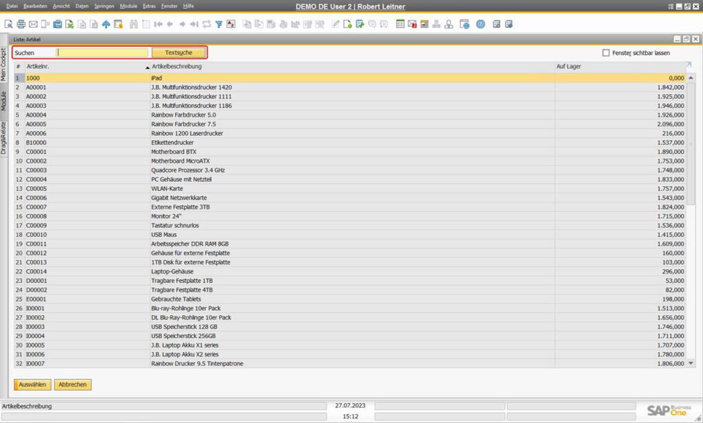The width and height of the screenshot is (703, 423).
Task: Click article number I00005
Action: pyautogui.click(x=35, y=345)
